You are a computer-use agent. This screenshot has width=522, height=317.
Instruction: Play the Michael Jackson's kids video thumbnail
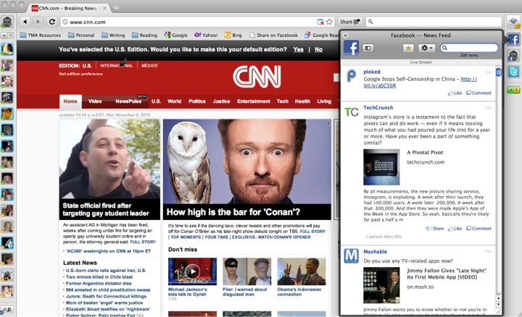(192, 271)
